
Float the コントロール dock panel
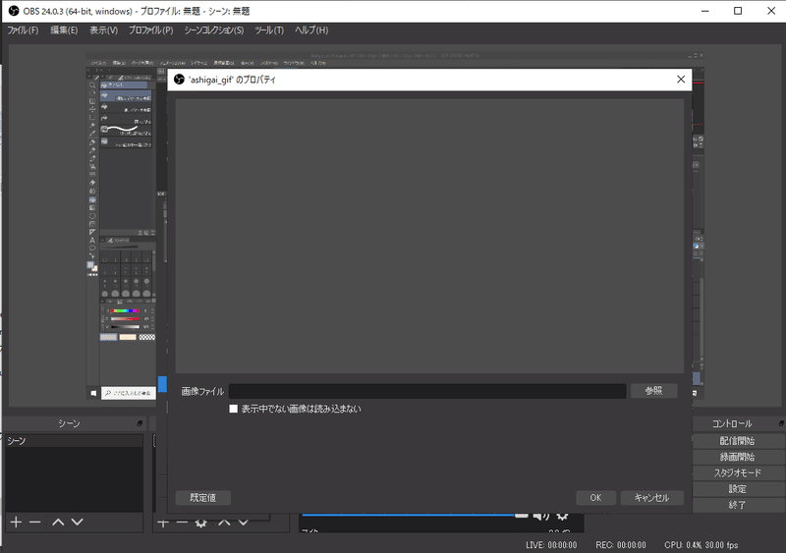tap(781, 423)
